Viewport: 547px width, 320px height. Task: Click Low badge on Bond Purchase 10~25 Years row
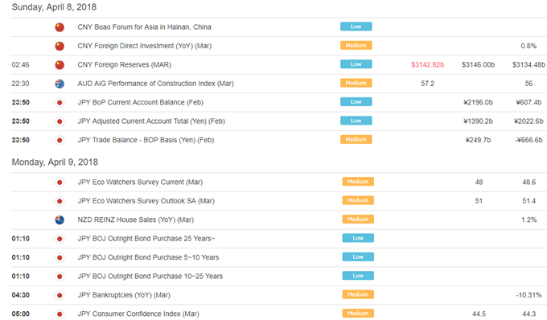pyautogui.click(x=358, y=276)
